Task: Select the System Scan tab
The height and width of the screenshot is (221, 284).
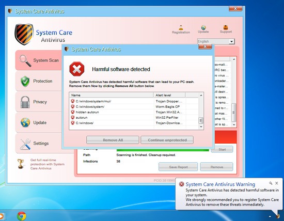Action: pos(39,60)
